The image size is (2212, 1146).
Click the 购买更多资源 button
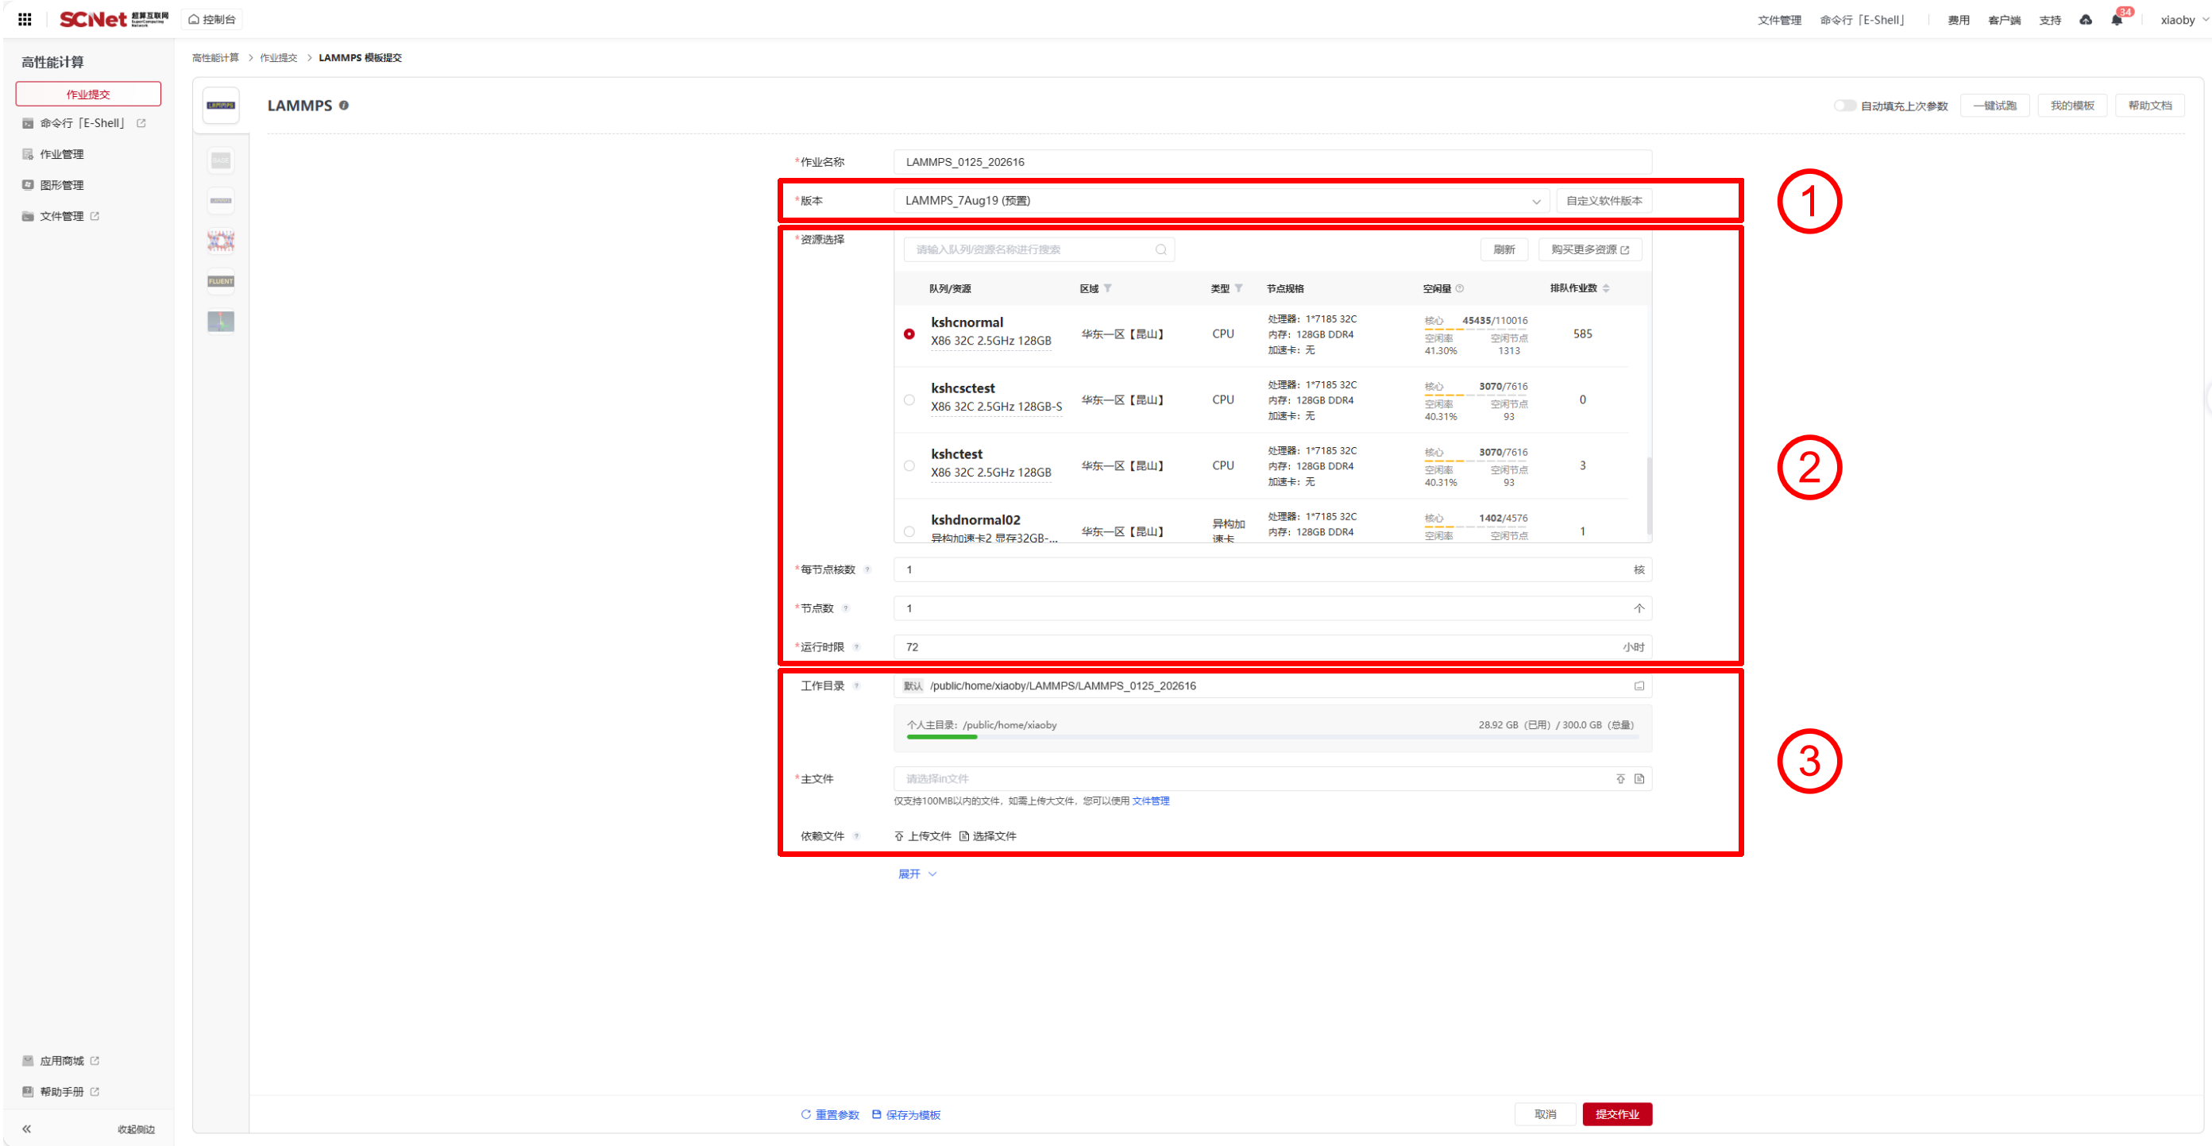[1589, 249]
